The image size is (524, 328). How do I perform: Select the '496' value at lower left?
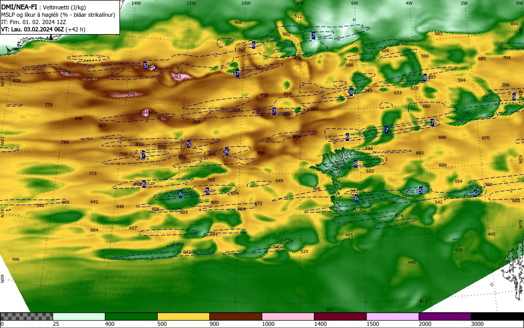[x=16, y=259]
